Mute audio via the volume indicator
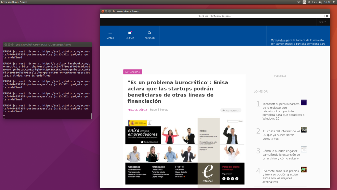Image resolution: width=337 pixels, height=190 pixels. tap(320, 2)
